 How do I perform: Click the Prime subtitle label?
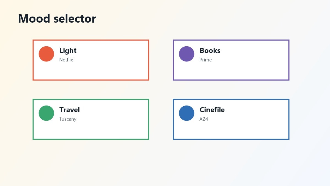click(206, 60)
